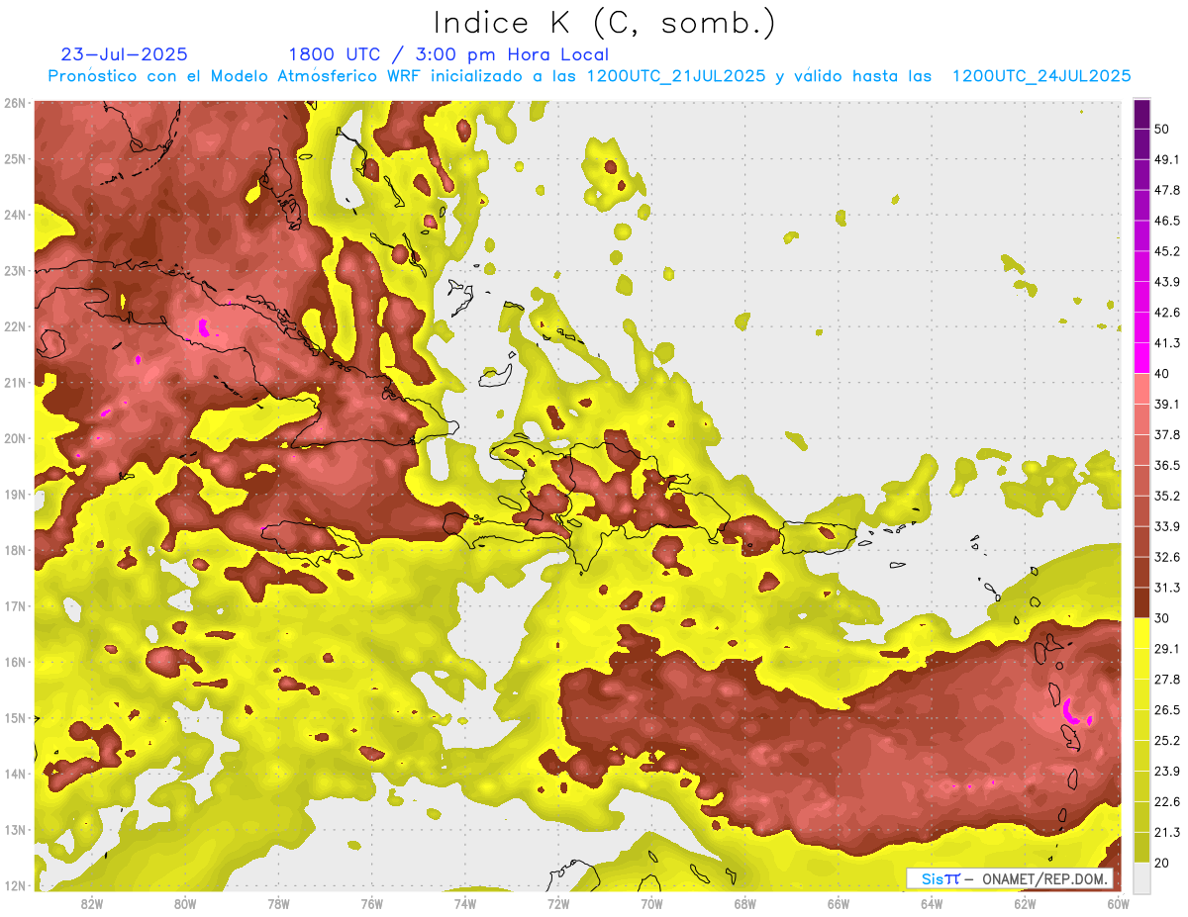Click the '70W' longitude label
1188x917 pixels.
[x=651, y=904]
